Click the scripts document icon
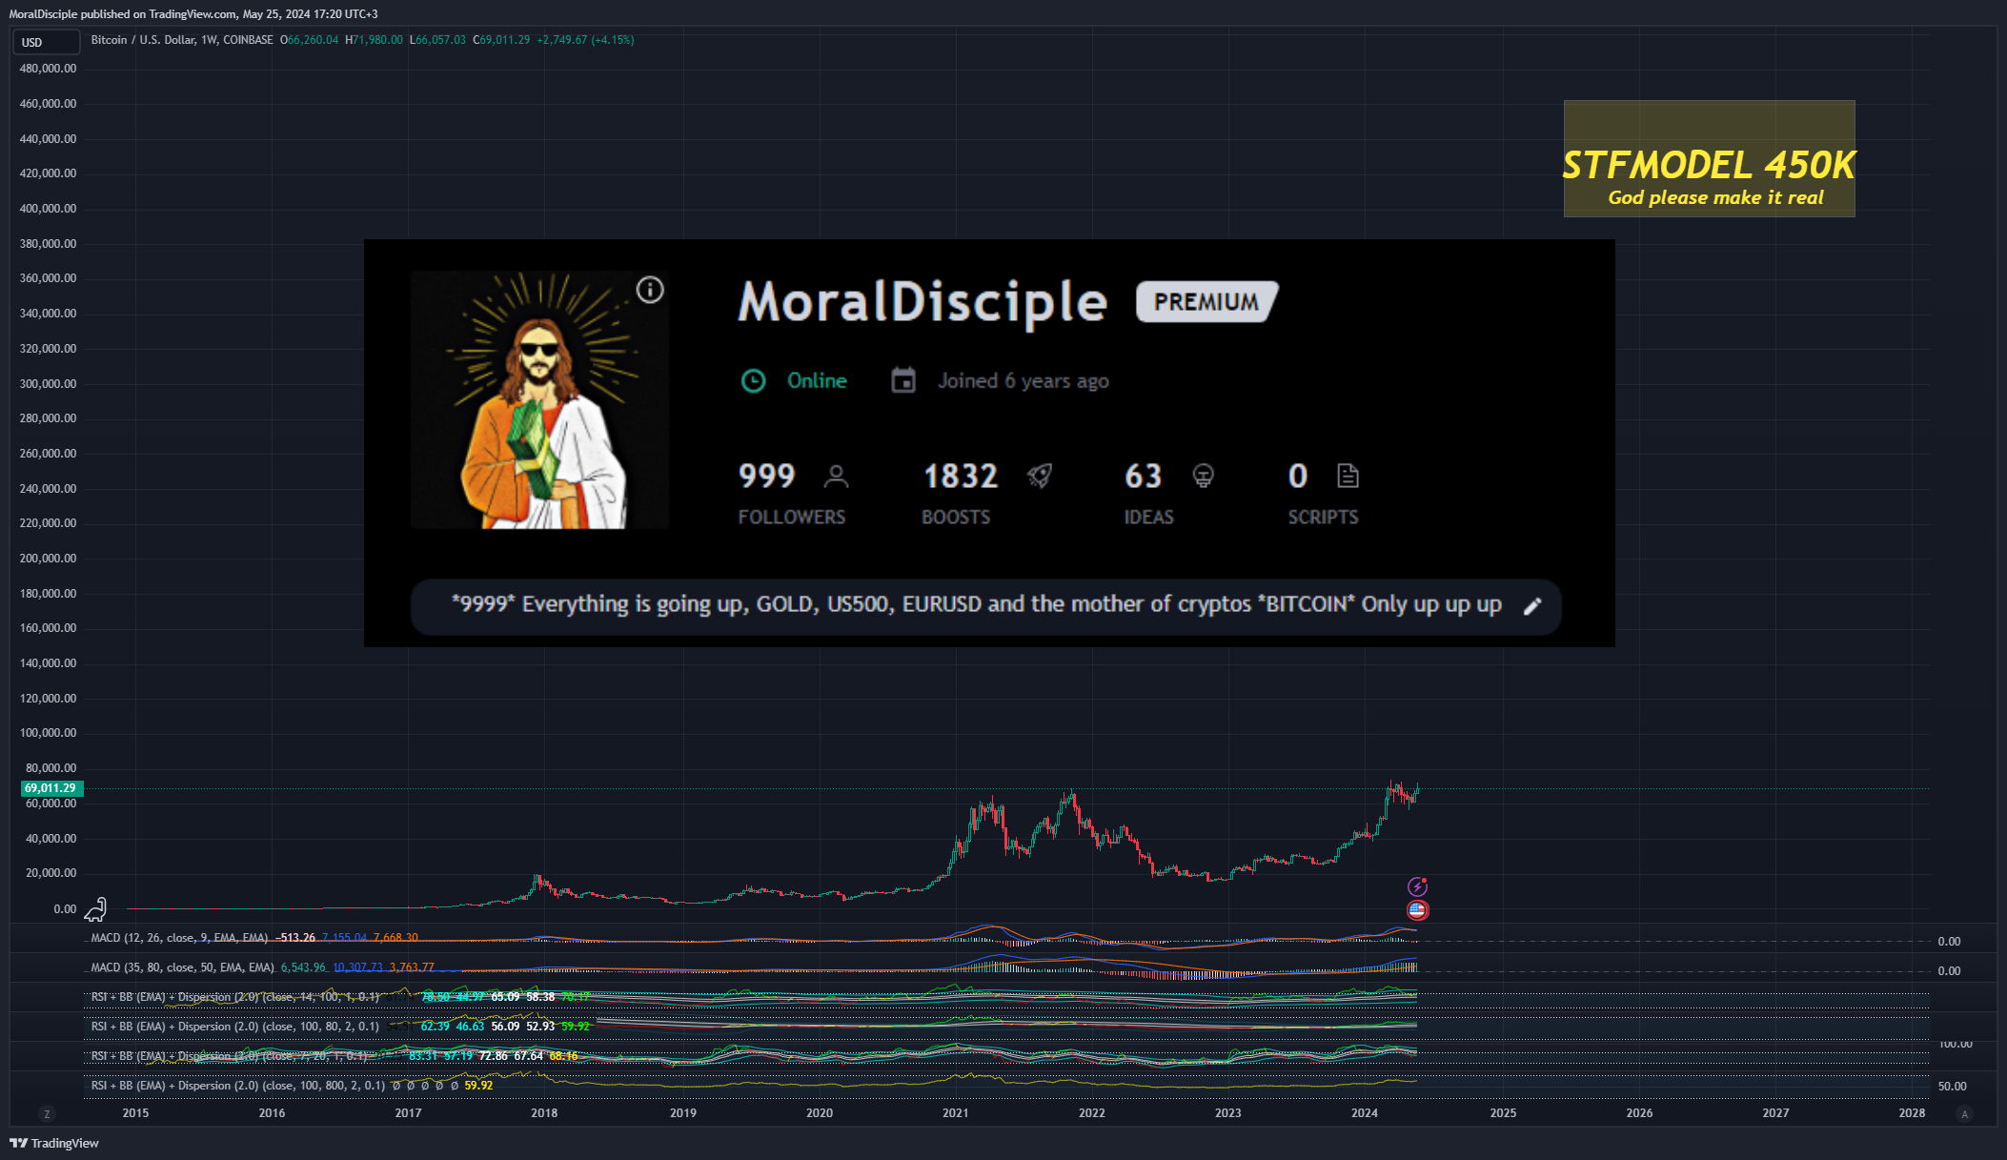The image size is (2007, 1160). coord(1348,476)
